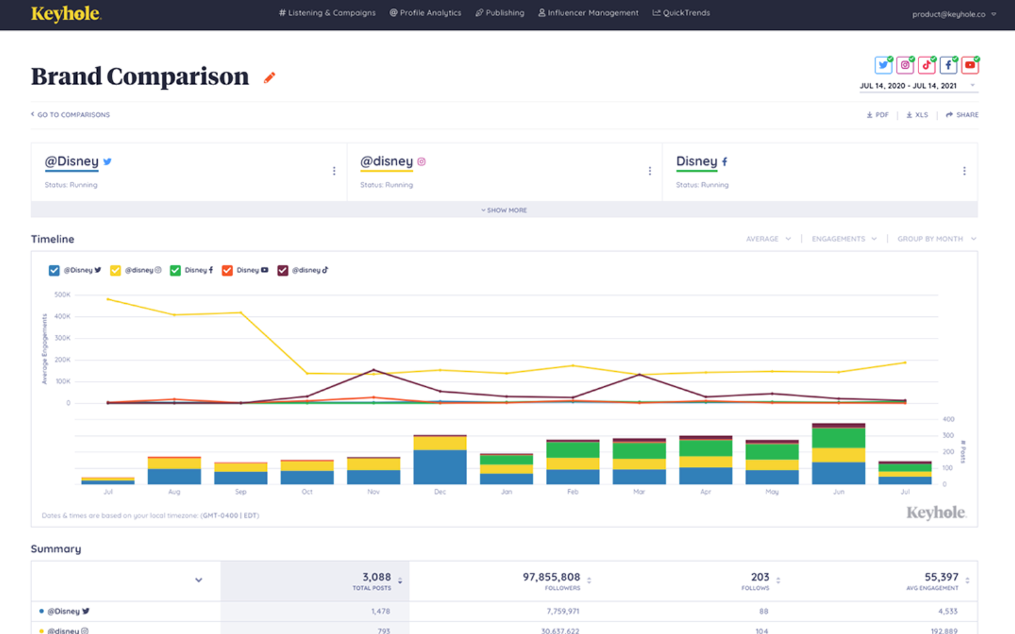The image size is (1015, 634).
Task: Open the Engagements metric dropdown
Action: pyautogui.click(x=844, y=239)
